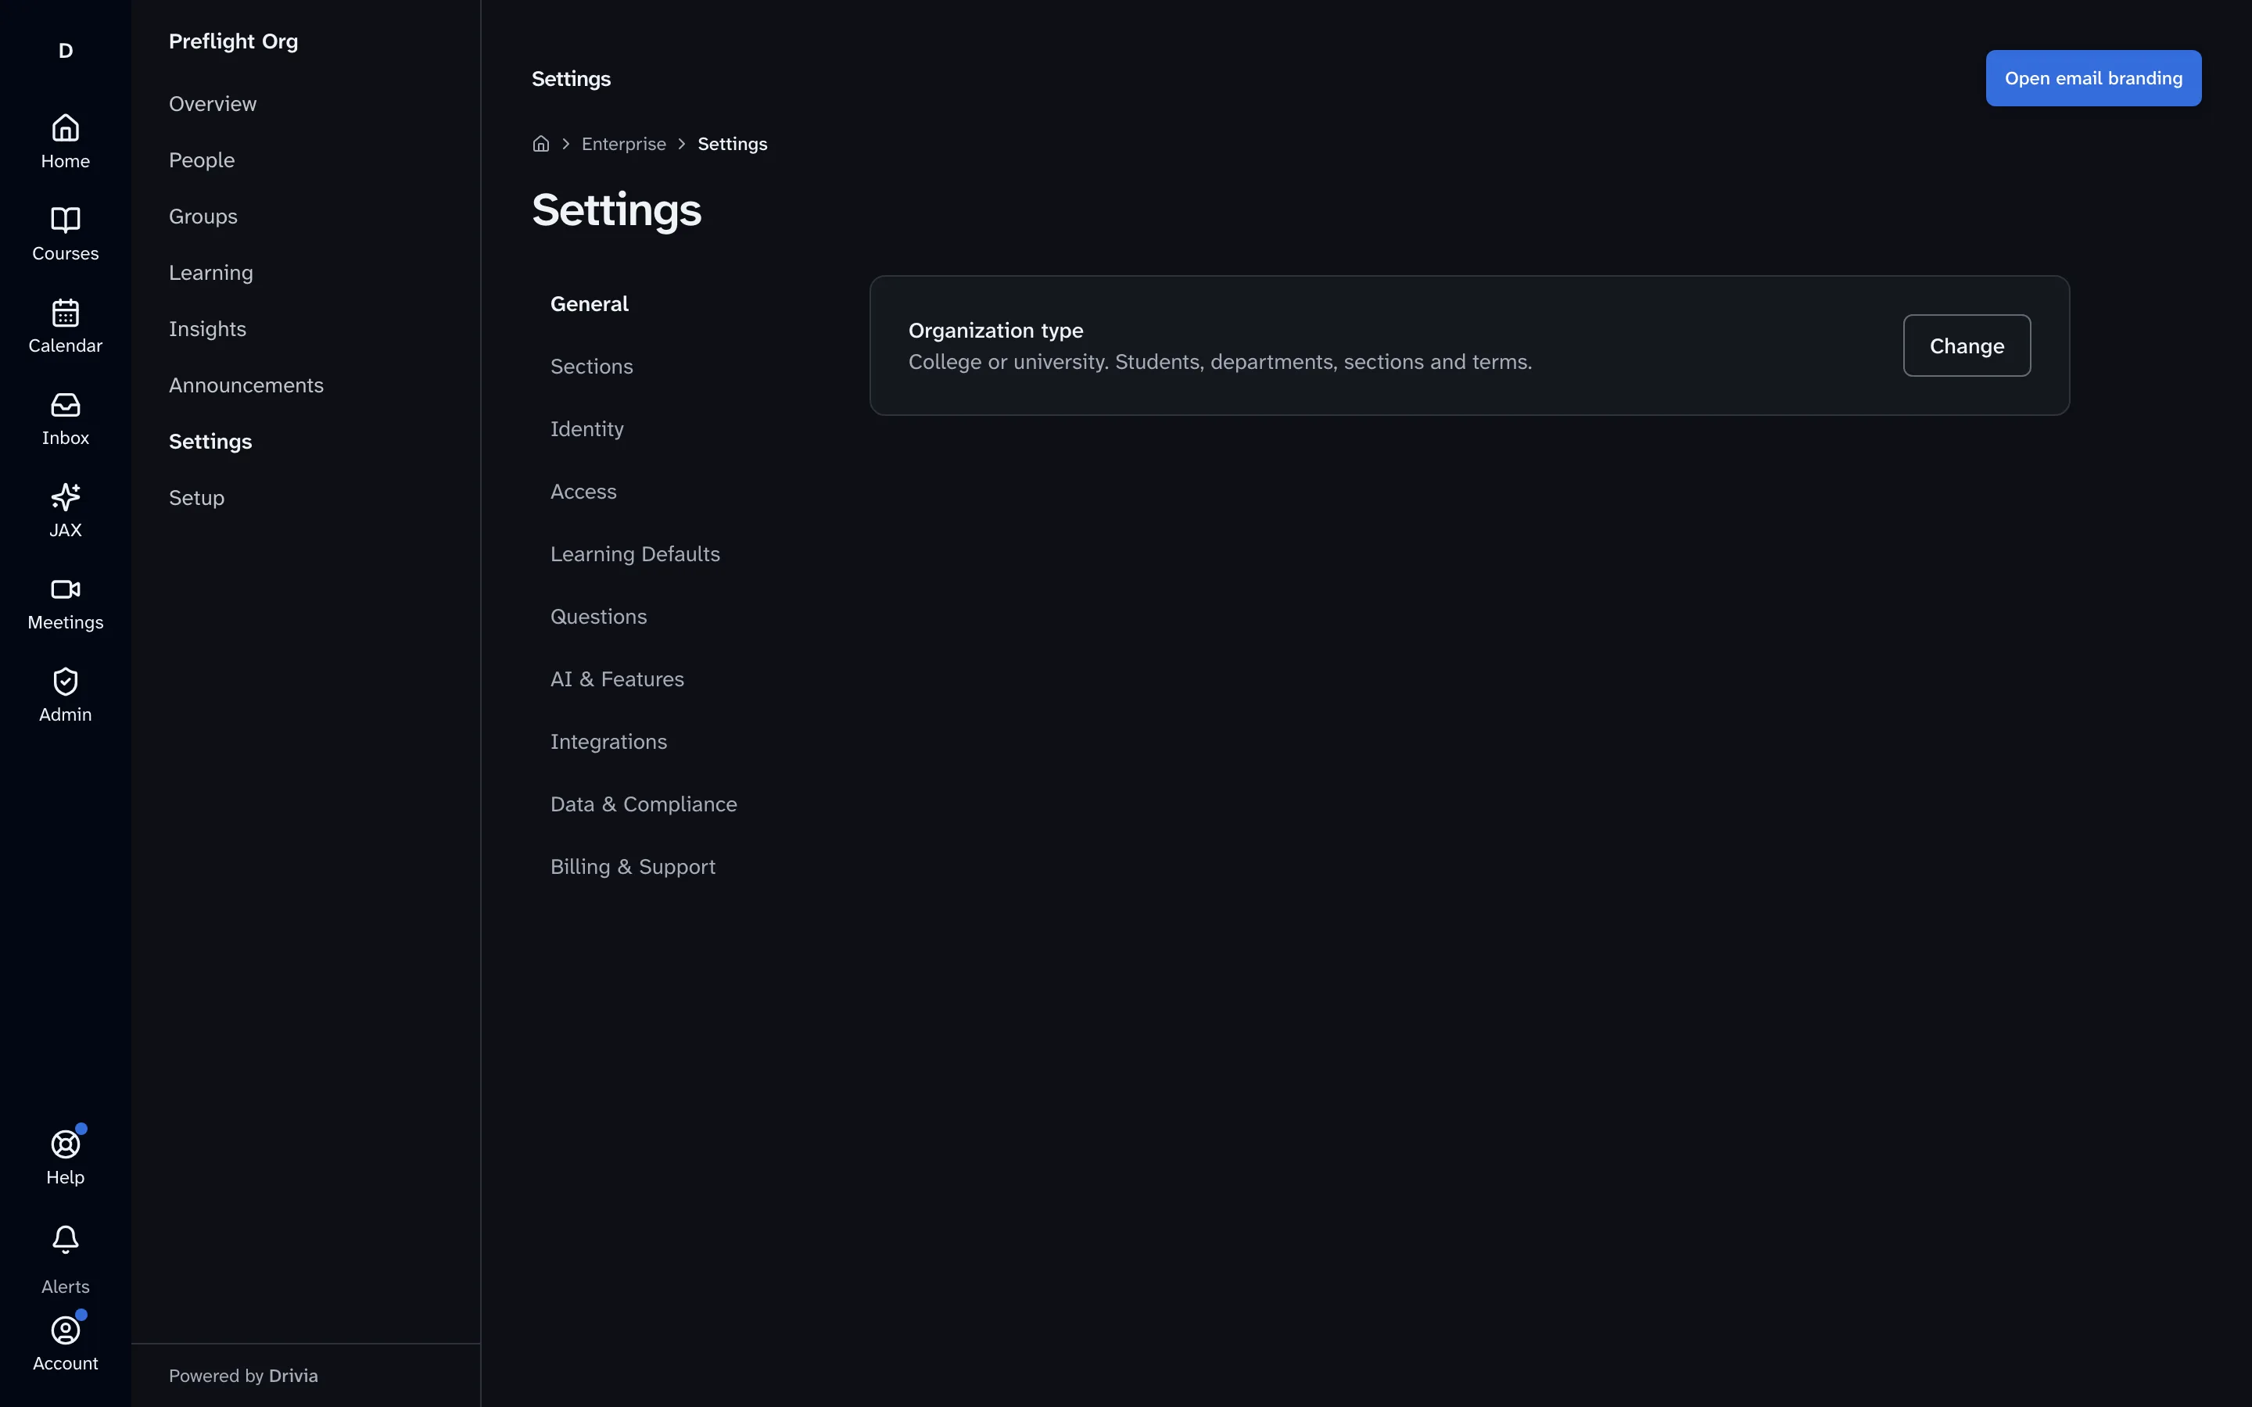Switch to the Data & Compliance tab
The height and width of the screenshot is (1407, 2252).
pyautogui.click(x=643, y=804)
